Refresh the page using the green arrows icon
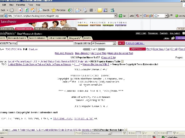 click(x=27, y=10)
